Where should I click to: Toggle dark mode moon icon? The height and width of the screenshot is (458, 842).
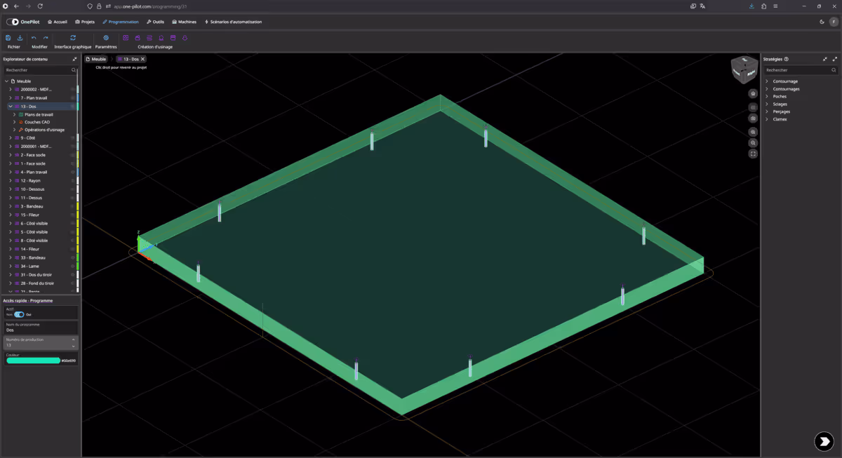coord(822,22)
